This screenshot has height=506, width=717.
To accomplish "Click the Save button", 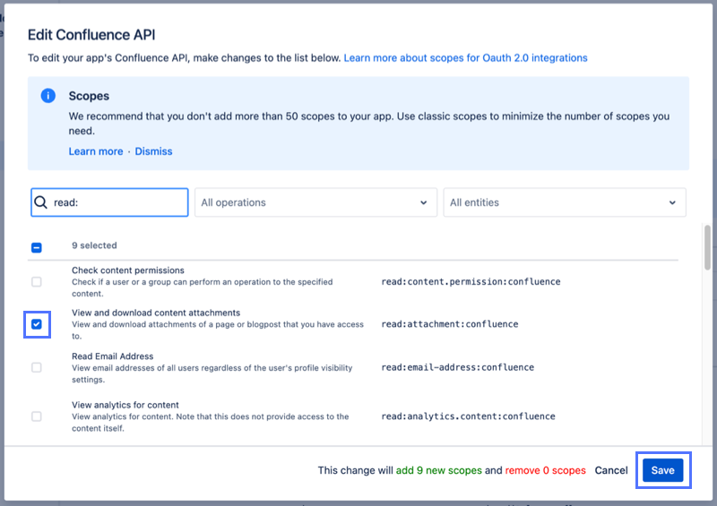I will [662, 470].
